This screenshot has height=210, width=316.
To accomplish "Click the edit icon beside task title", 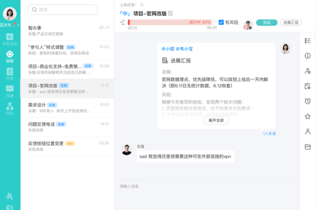I will pos(171,14).
